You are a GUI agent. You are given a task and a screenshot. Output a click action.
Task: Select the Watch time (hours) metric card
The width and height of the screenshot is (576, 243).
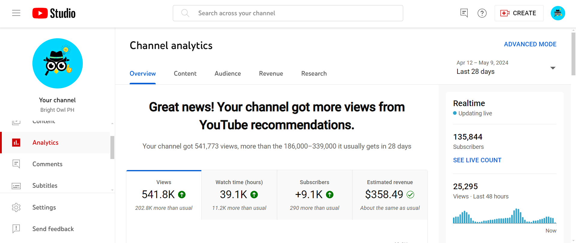pyautogui.click(x=239, y=195)
